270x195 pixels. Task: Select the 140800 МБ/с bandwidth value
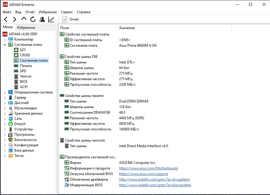(129, 129)
